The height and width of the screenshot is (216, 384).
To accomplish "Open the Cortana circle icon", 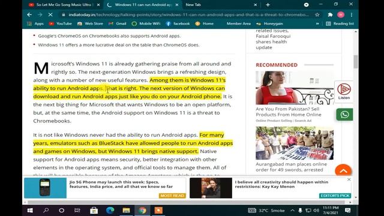I will coord(62,211).
